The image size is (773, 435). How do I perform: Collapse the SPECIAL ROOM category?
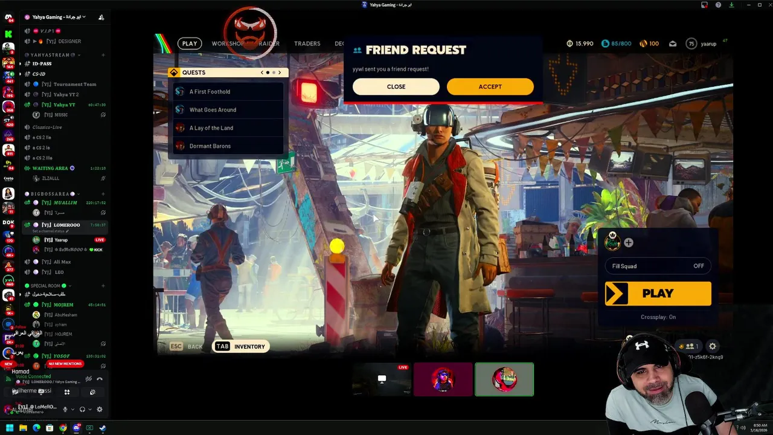(x=48, y=286)
